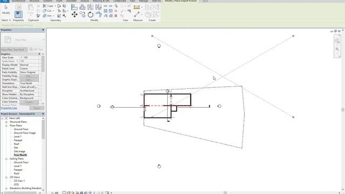Switch to the Collaborate ribbon tab
The height and width of the screenshot is (194, 345).
tap(120, 1)
